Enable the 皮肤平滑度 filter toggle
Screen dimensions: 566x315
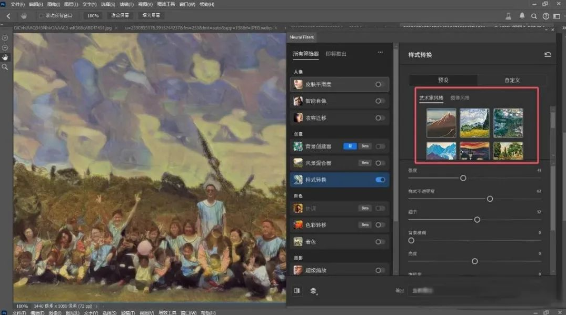point(380,84)
